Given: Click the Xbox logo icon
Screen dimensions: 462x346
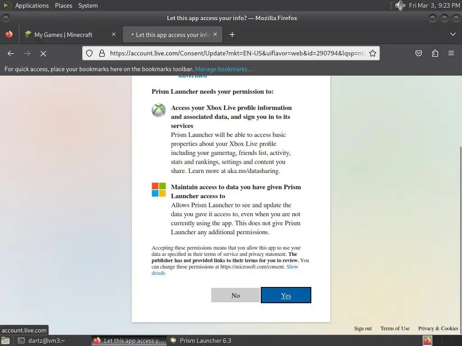Looking at the screenshot, I should click(x=158, y=110).
